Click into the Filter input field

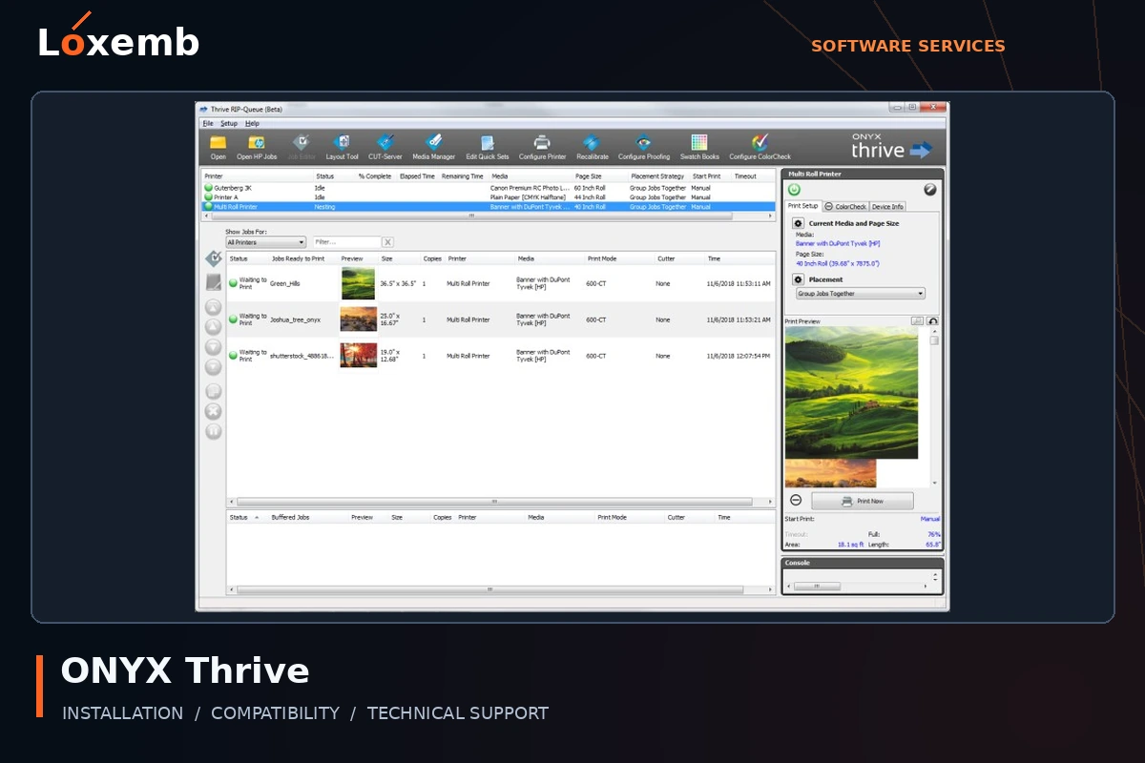tap(346, 242)
